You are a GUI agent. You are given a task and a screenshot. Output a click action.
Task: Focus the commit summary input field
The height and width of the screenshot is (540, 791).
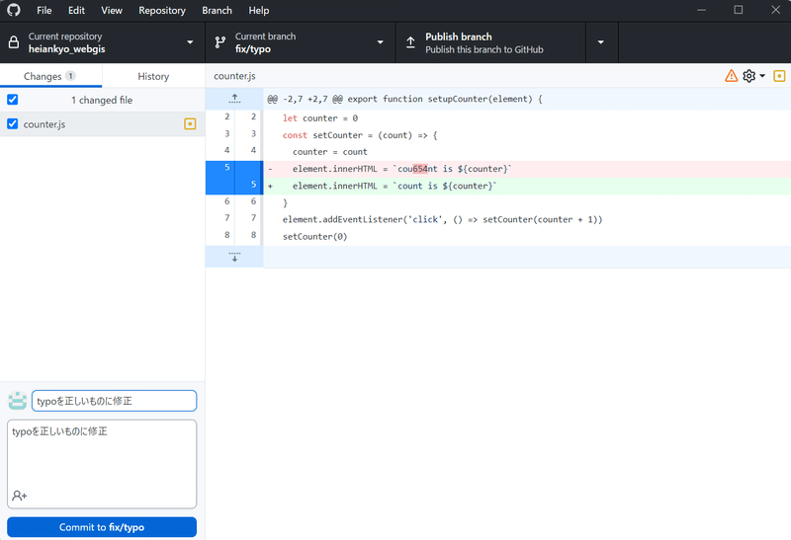[x=114, y=401]
